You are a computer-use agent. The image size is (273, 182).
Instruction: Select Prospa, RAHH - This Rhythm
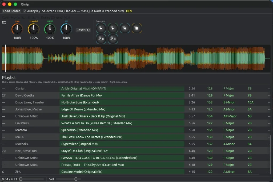(122, 165)
